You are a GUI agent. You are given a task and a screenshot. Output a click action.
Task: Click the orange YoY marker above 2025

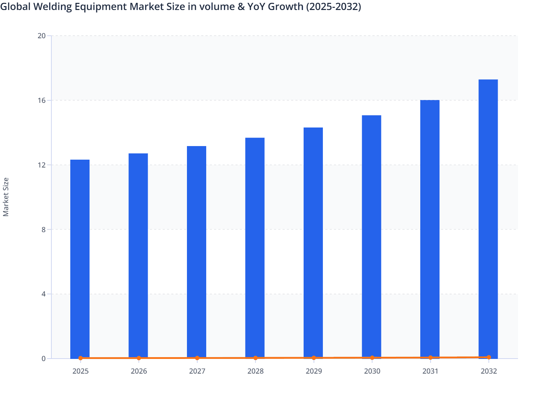pos(80,357)
